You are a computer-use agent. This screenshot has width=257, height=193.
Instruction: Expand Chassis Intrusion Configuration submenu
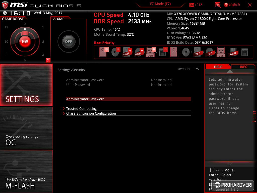pyautogui.click(x=128, y=113)
